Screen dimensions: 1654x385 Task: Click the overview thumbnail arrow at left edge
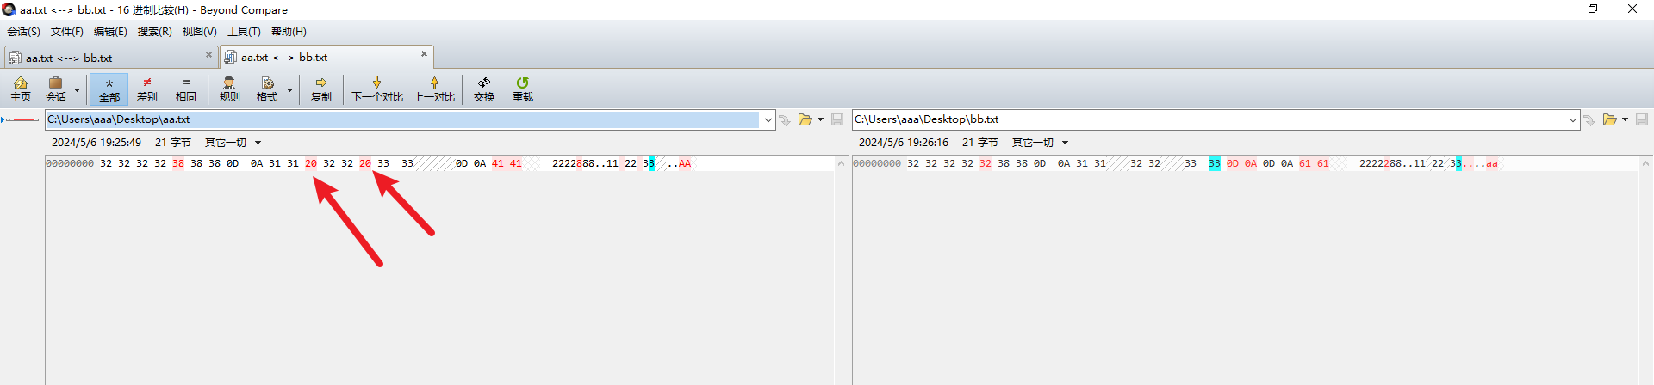(3, 119)
